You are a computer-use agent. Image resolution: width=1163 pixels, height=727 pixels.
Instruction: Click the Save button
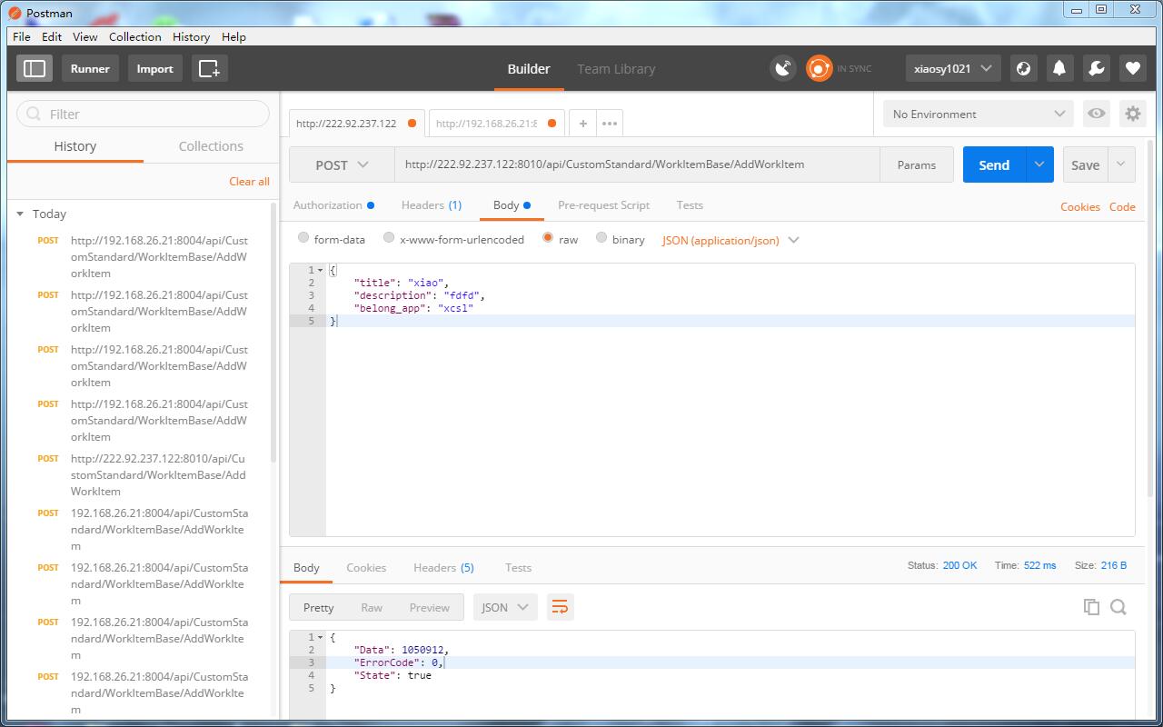click(1085, 164)
